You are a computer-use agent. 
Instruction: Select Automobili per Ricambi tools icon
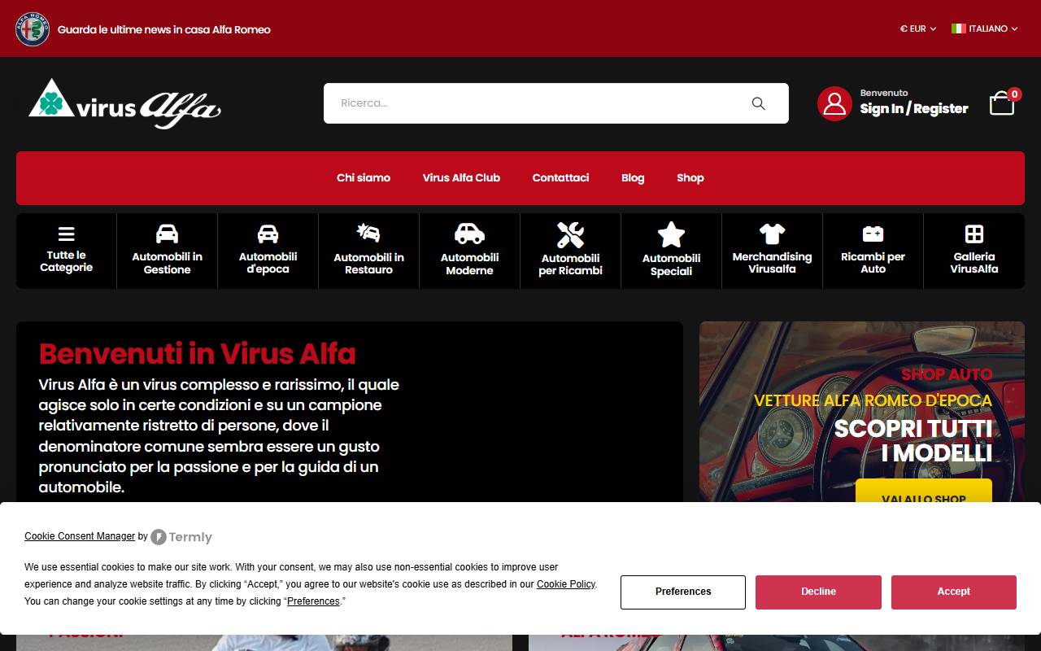pyautogui.click(x=570, y=234)
